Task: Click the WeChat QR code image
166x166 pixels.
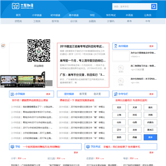Action: [39, 51]
